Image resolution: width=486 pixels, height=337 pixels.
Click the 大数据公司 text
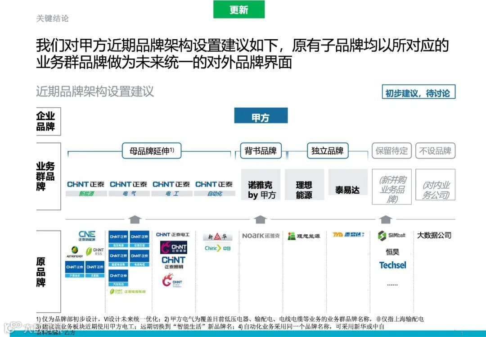[434, 235]
